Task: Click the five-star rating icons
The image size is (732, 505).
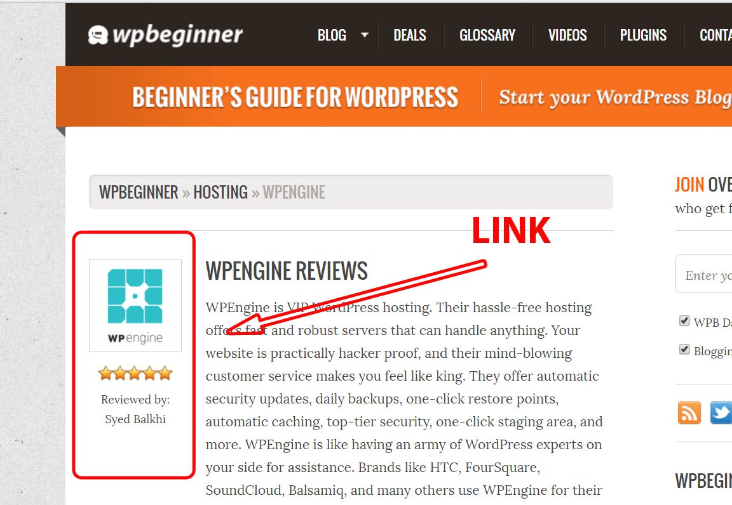Action: [135, 373]
